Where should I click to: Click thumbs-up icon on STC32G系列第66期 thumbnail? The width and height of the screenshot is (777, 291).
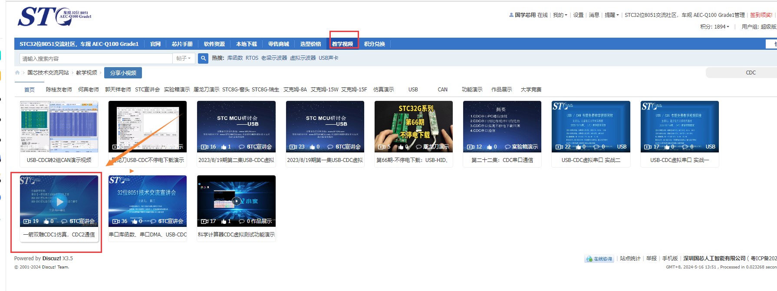(401, 147)
